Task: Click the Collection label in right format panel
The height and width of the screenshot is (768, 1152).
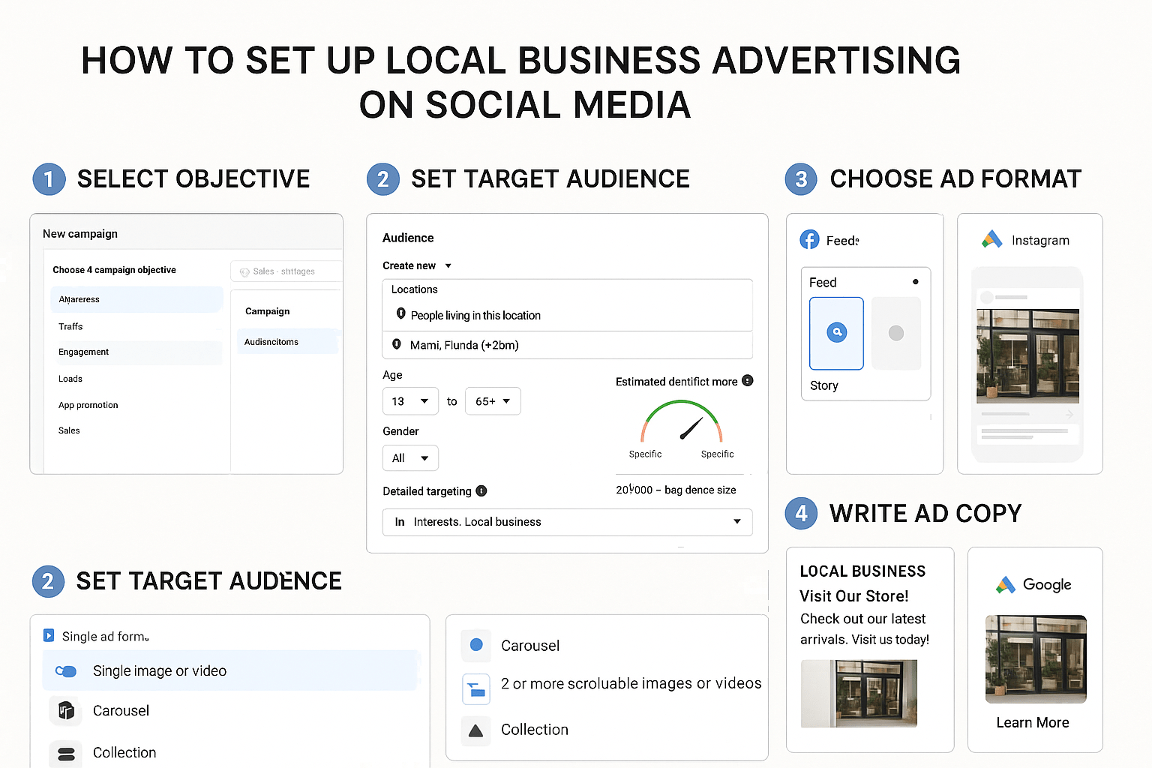Action: pyautogui.click(x=535, y=730)
